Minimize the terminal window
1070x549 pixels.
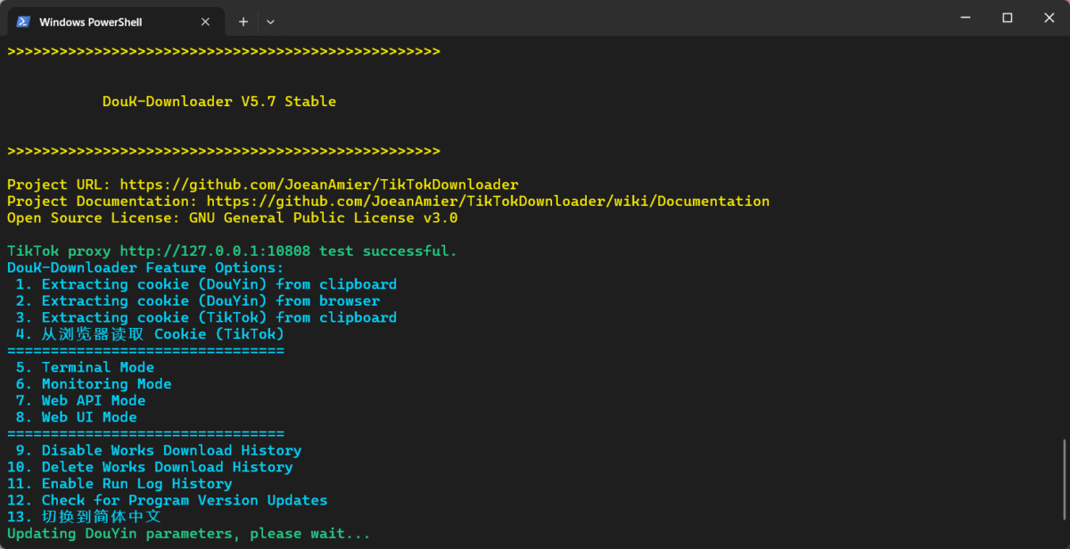965,18
